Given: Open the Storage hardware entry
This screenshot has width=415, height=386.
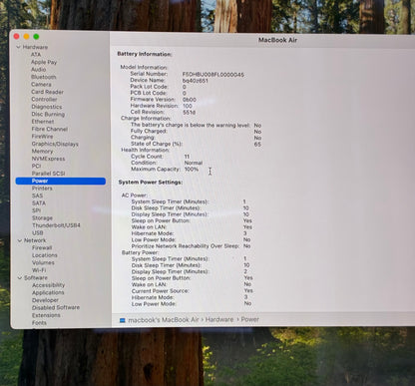Looking at the screenshot, I should pyautogui.click(x=42, y=218).
